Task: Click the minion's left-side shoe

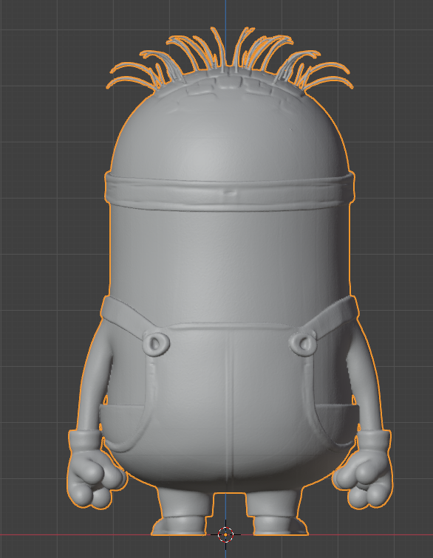Action: pyautogui.click(x=180, y=526)
